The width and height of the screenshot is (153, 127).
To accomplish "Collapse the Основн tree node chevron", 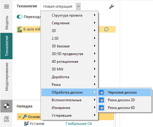I will tap(20, 117).
